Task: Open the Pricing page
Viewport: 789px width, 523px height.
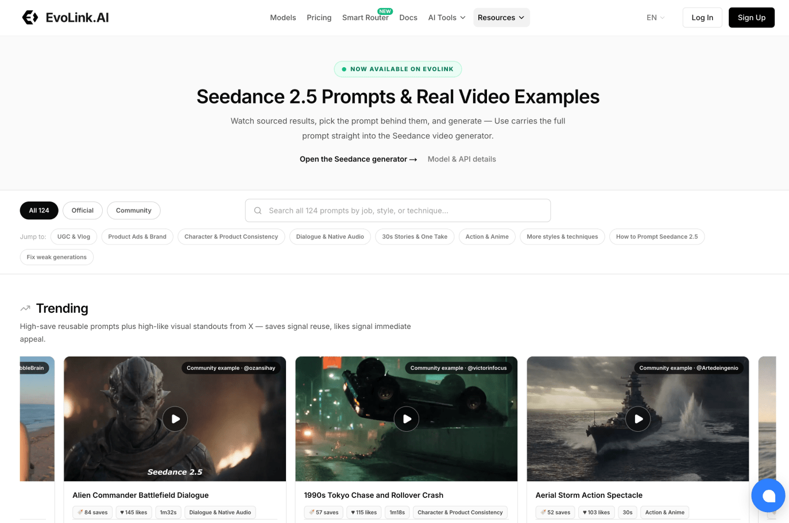Action: click(x=319, y=18)
